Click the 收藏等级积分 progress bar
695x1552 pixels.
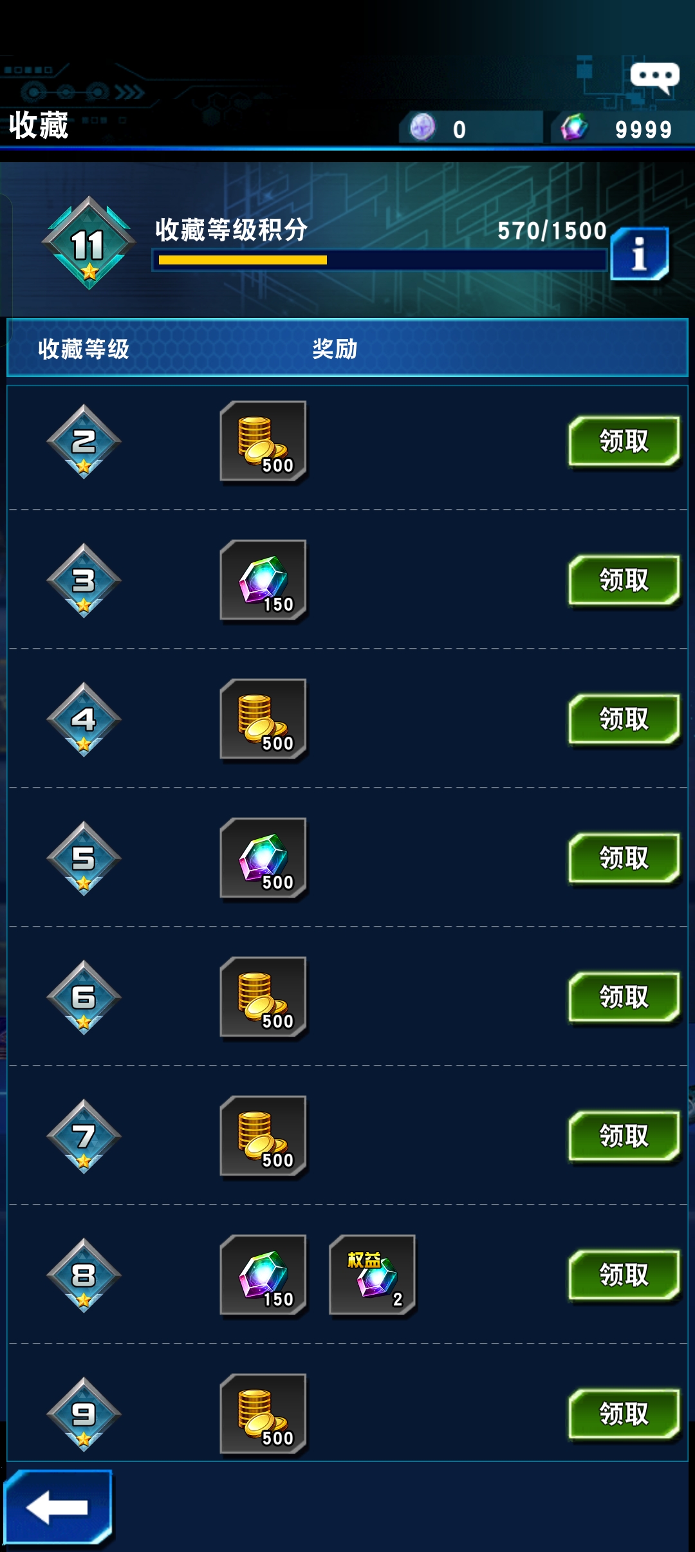380,260
